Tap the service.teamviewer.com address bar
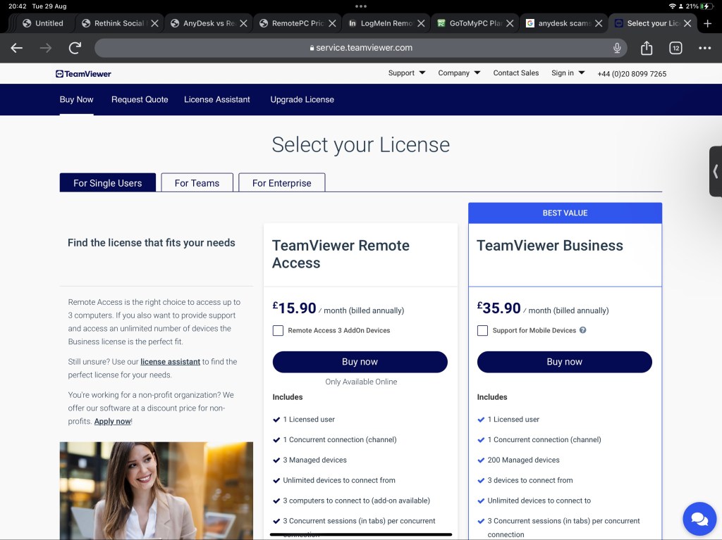 pos(361,48)
